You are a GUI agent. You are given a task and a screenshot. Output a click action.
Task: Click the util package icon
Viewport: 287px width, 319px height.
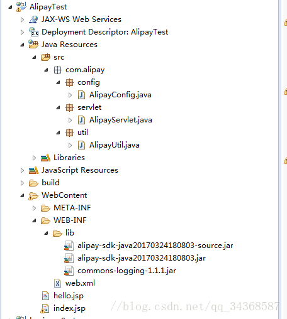69,132
